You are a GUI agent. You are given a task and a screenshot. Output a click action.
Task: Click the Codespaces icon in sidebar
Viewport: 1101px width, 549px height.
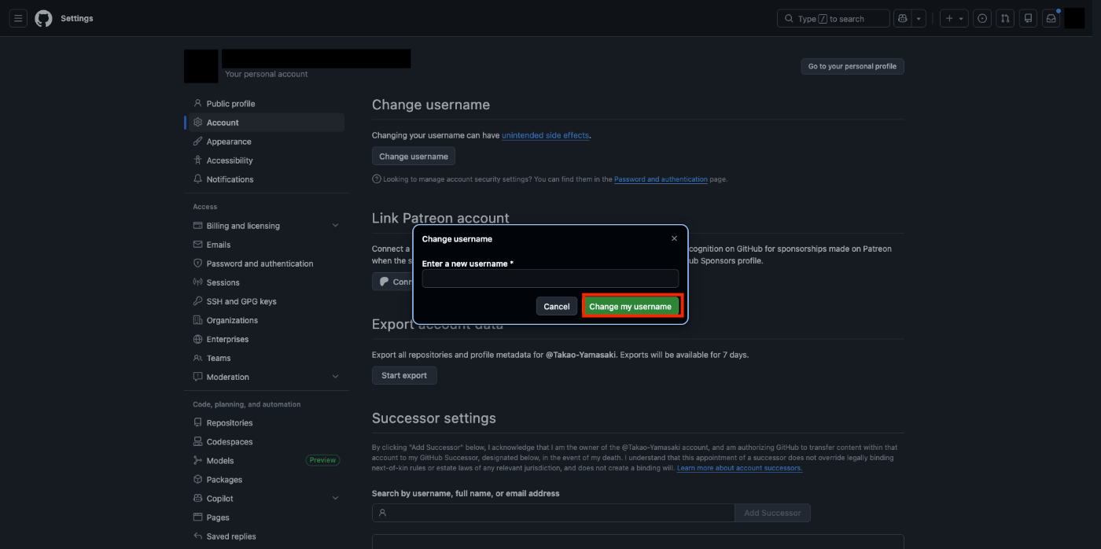[198, 441]
